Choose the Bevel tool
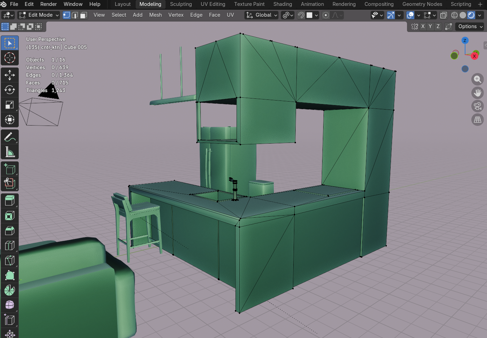487x338 pixels. tap(10, 231)
